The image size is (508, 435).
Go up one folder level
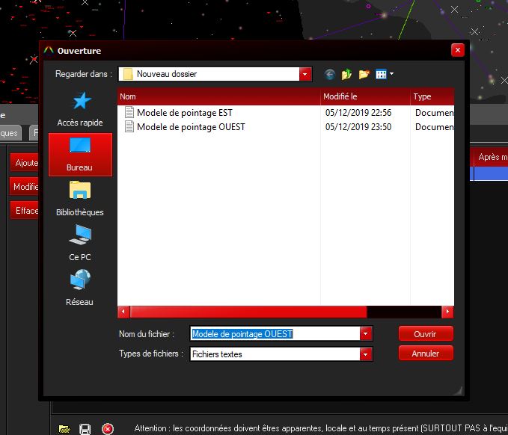point(346,74)
